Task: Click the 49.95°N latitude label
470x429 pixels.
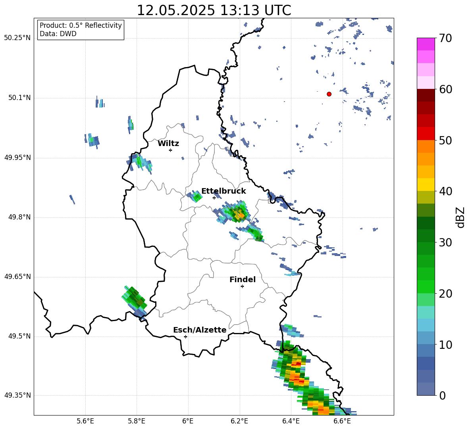Action: [17, 158]
